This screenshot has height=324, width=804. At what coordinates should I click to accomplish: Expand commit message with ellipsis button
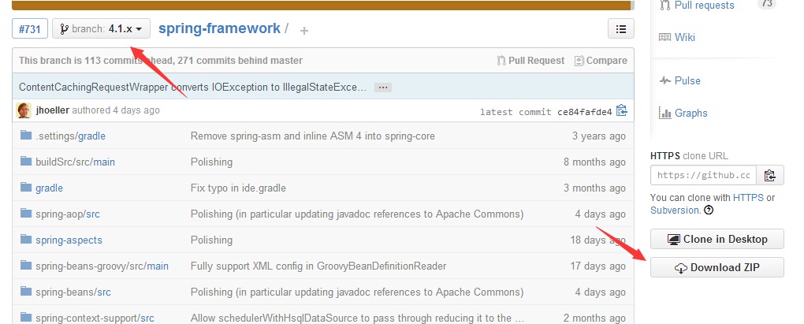[x=382, y=88]
